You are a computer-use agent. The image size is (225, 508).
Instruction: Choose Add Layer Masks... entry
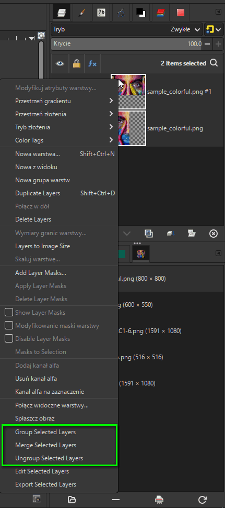(59, 273)
